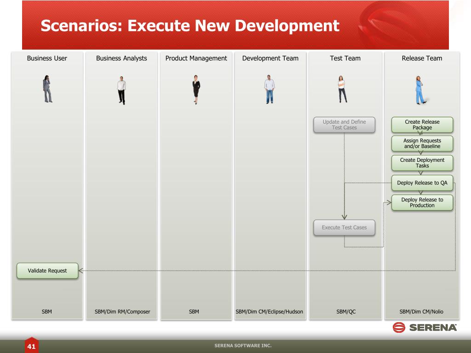The width and height of the screenshot is (471, 353).
Task: Click the Serena logo
Action: (425, 327)
